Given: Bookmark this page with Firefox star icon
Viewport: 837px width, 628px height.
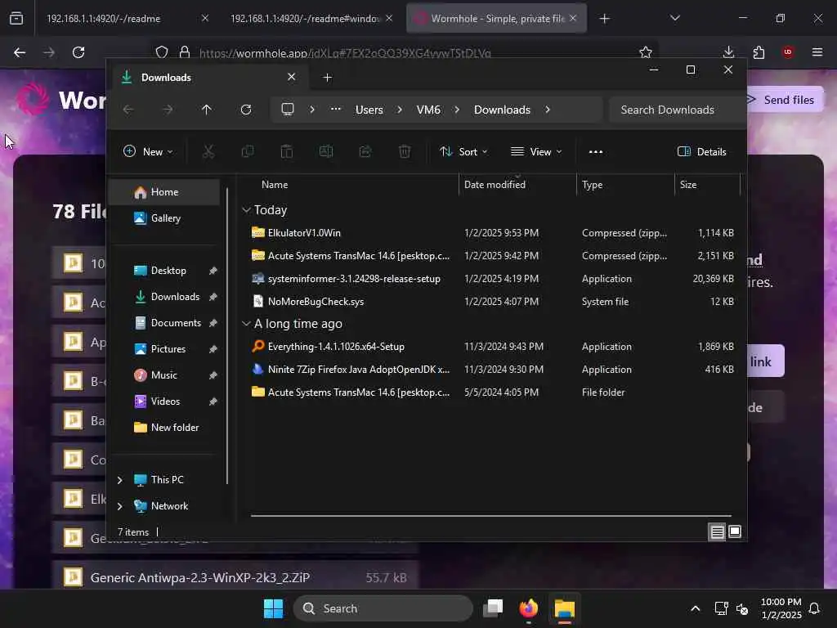Looking at the screenshot, I should pos(646,52).
